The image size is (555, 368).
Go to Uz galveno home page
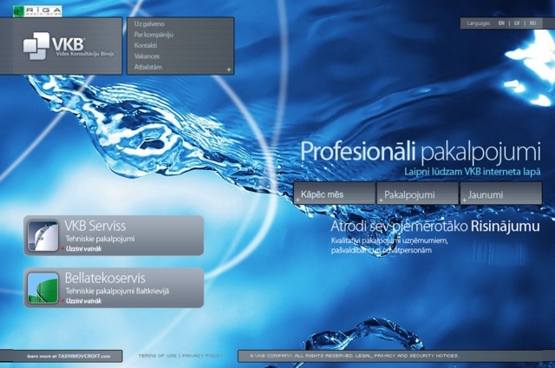[149, 23]
